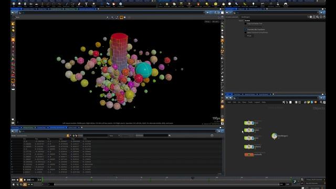The width and height of the screenshot is (336, 189).
Task: Select the round merge node in the network
Action: pos(274,136)
